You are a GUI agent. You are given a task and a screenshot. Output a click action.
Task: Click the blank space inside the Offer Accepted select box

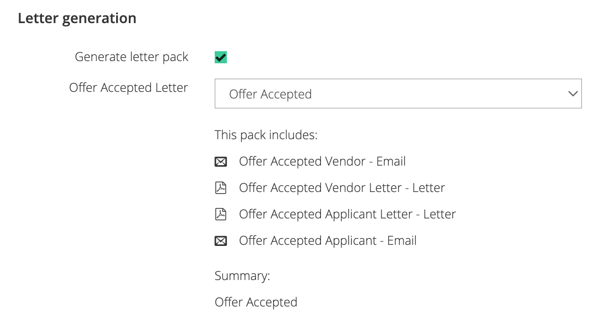[x=439, y=94]
